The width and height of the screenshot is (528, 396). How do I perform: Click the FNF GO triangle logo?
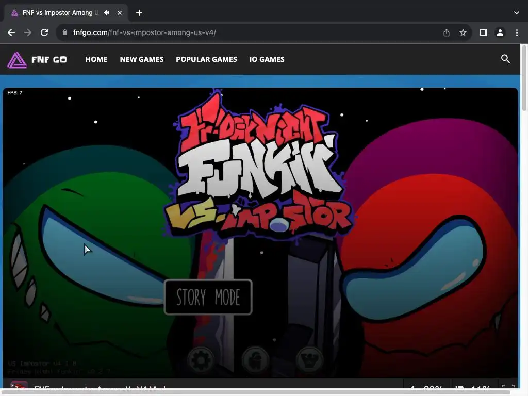coord(17,60)
